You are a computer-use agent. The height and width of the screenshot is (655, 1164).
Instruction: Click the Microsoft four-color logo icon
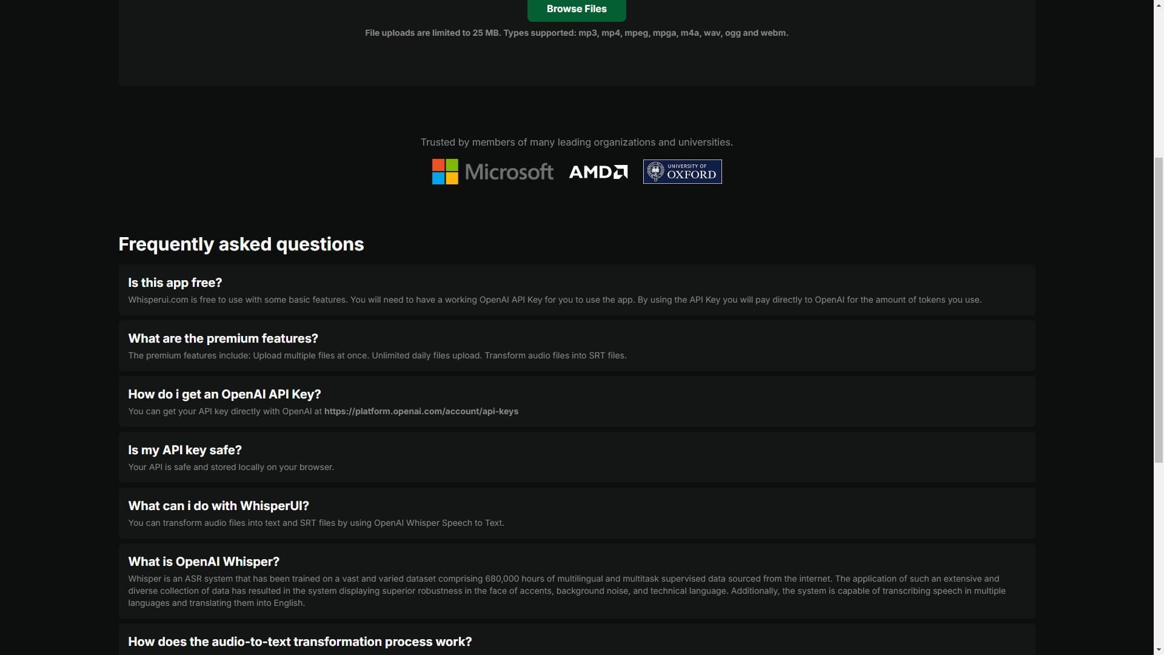(445, 172)
